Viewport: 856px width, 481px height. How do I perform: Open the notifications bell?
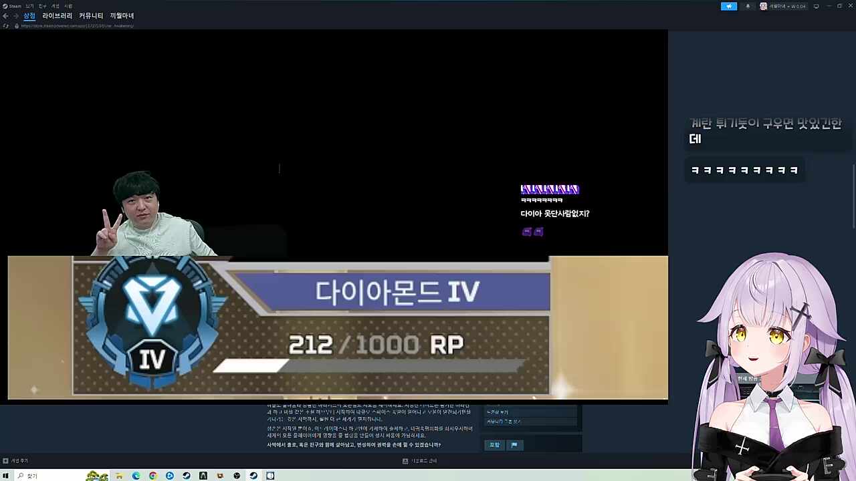coord(748,6)
